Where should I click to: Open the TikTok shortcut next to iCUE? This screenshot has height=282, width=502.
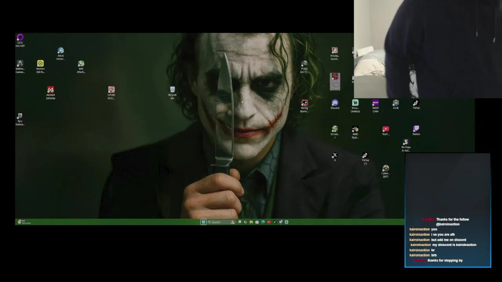[416, 104]
